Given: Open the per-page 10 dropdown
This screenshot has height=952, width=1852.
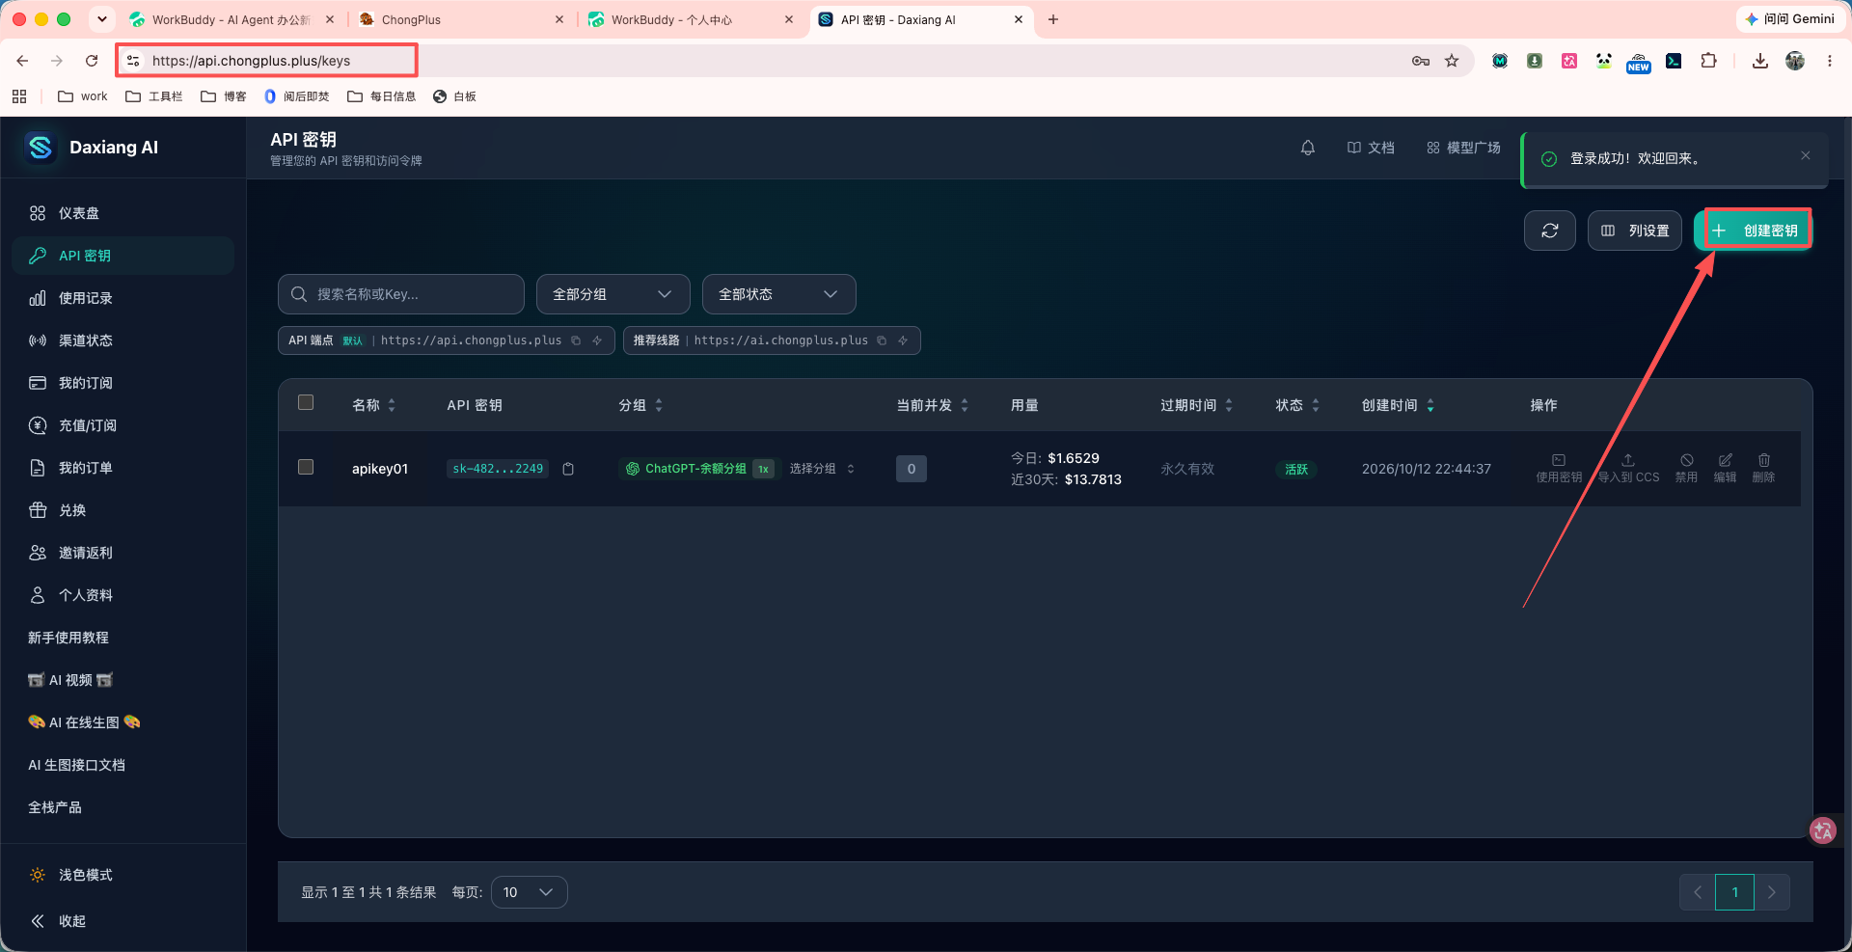Looking at the screenshot, I should [529, 892].
